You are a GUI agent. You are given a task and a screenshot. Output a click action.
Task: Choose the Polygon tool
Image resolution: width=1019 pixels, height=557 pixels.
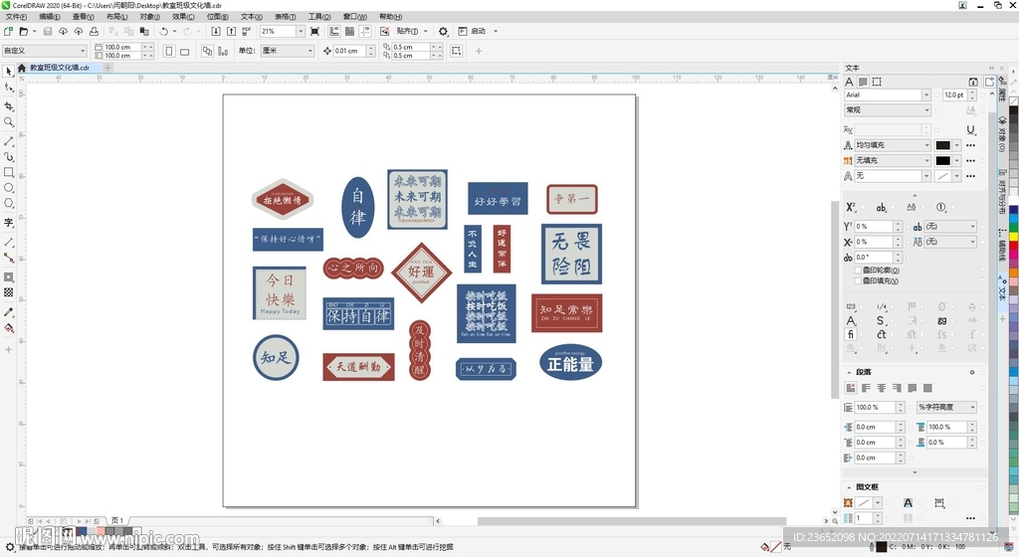point(8,203)
